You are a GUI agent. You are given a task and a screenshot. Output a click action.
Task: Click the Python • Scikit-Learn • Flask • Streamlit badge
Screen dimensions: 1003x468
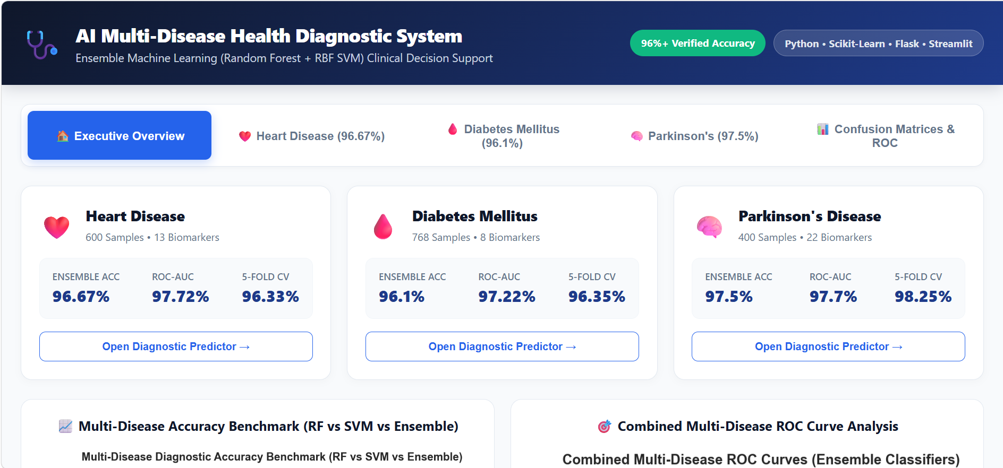878,43
